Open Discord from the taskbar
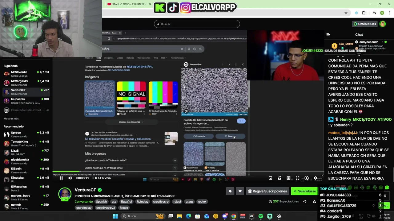This screenshot has width=394, height=221. 225,216
